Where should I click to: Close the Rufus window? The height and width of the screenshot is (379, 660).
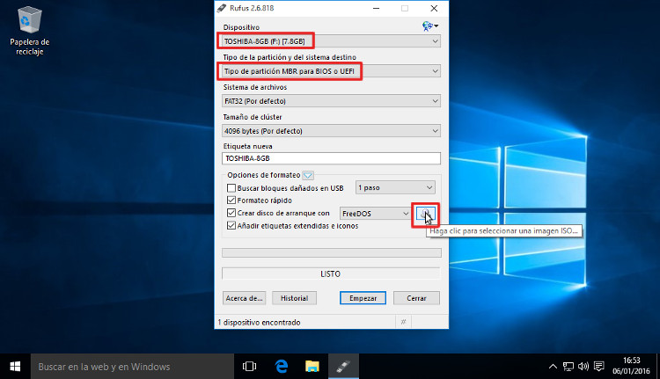(x=434, y=8)
